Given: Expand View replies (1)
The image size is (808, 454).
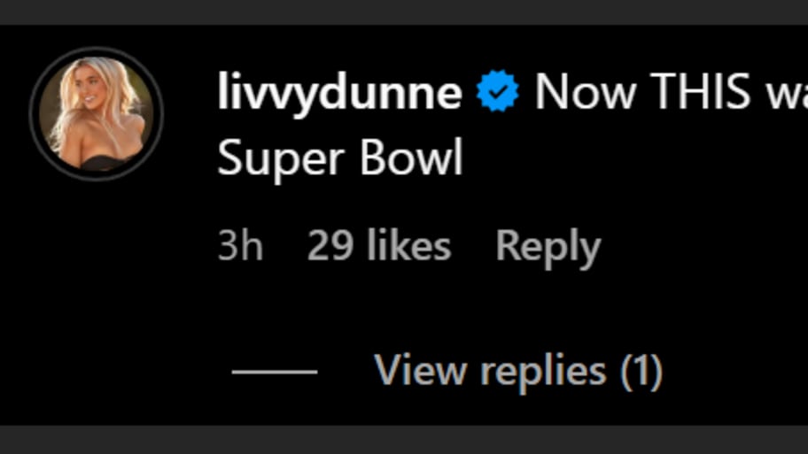Looking at the screenshot, I should pyautogui.click(x=518, y=371).
